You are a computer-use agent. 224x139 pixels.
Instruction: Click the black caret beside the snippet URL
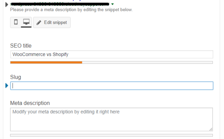pos(7,5)
